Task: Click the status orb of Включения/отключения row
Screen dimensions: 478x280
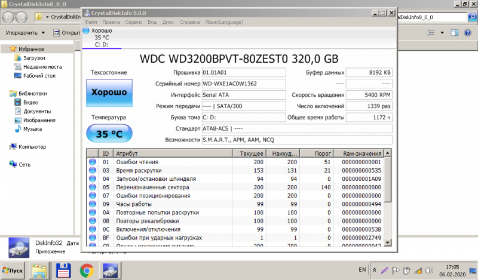Action: click(93, 229)
